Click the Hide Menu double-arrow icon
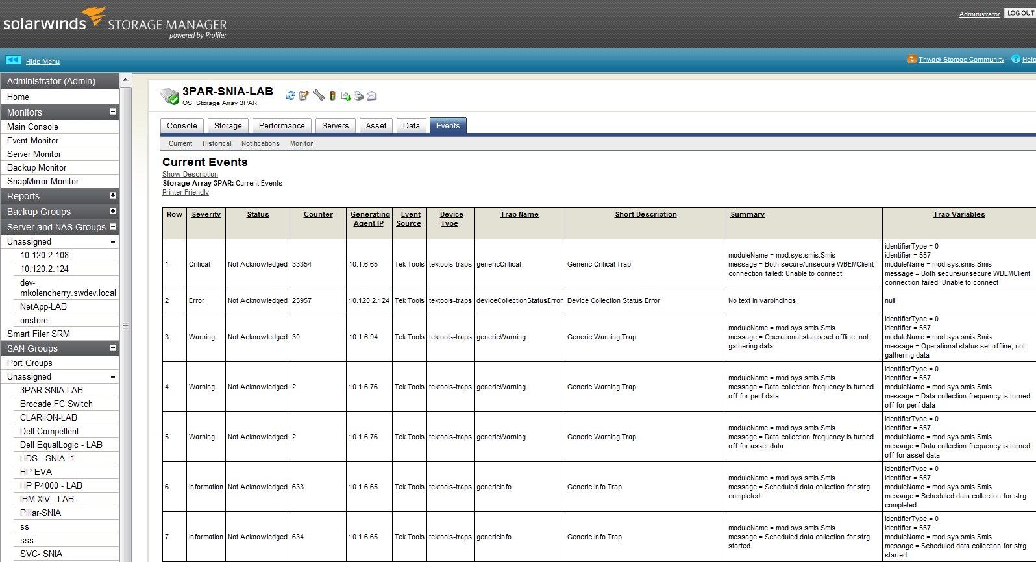The image size is (1036, 562). 14,60
